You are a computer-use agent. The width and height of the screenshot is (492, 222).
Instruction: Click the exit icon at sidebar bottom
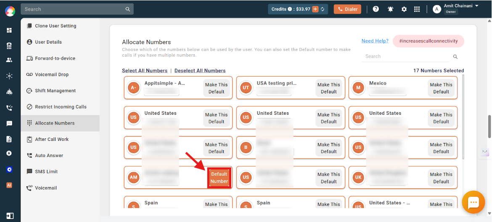(x=10, y=216)
